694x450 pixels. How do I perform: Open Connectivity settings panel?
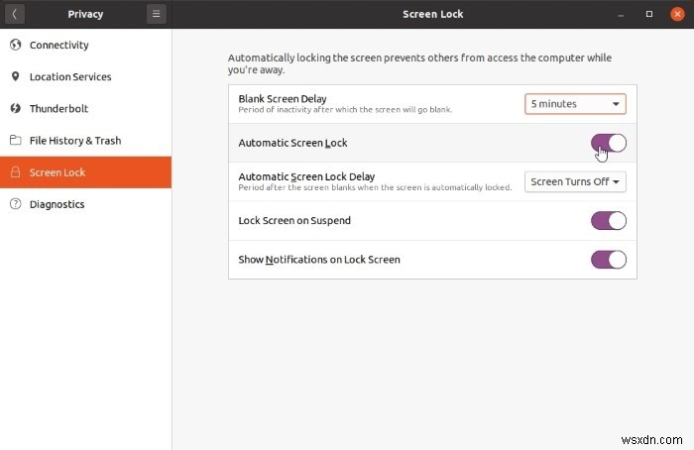click(86, 45)
